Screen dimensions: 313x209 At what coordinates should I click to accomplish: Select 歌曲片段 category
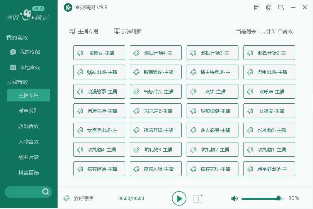(29, 157)
